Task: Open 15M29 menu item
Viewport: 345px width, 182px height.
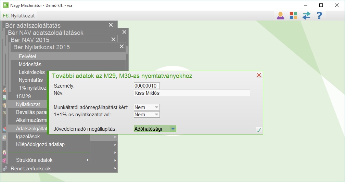Action: point(27,96)
